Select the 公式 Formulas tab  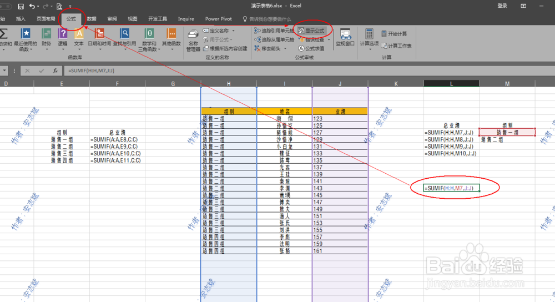point(71,19)
